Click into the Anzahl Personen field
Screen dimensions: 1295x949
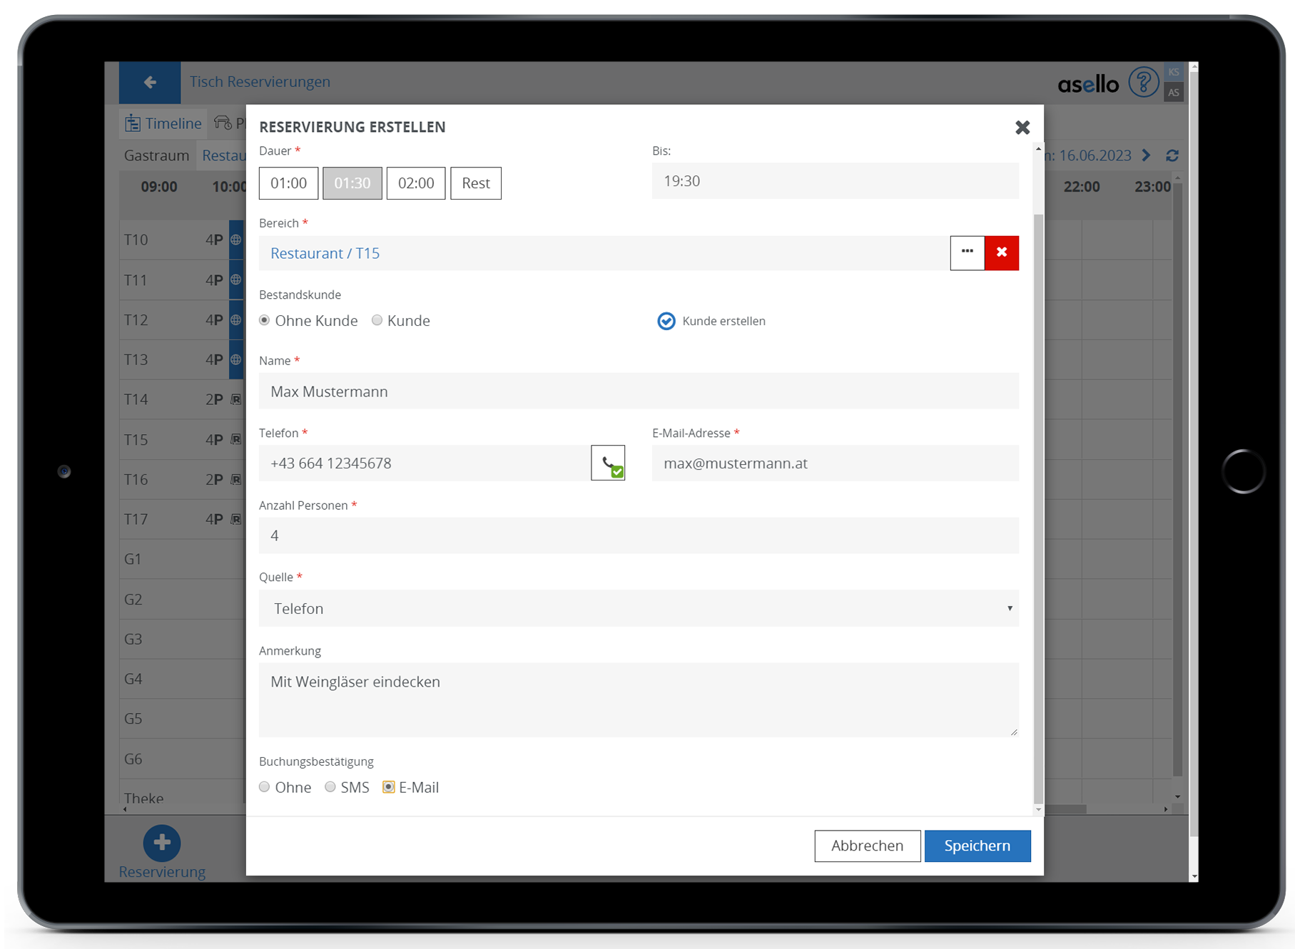click(x=638, y=535)
